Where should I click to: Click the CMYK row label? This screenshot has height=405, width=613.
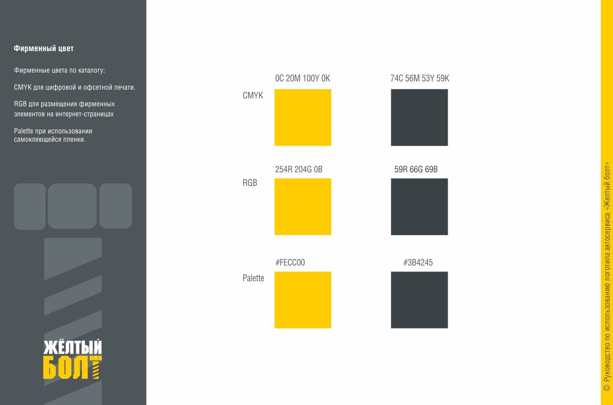click(x=253, y=95)
